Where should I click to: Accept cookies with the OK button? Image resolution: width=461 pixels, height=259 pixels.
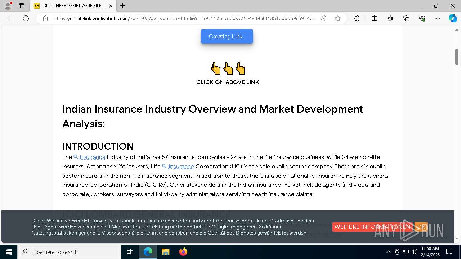tap(421, 227)
